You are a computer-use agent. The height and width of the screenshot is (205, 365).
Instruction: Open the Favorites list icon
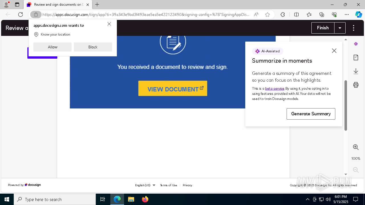point(309,15)
